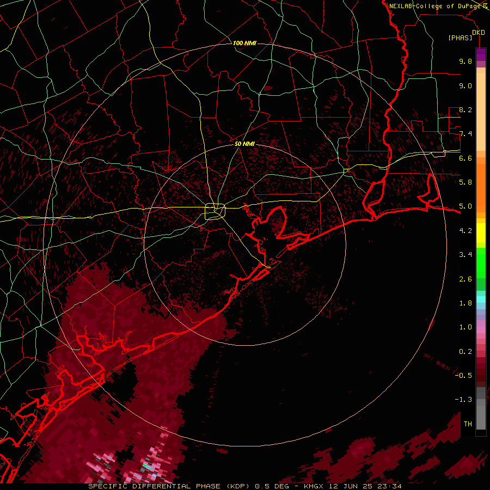Click the DKD product label
The height and width of the screenshot is (490, 490).
(479, 32)
